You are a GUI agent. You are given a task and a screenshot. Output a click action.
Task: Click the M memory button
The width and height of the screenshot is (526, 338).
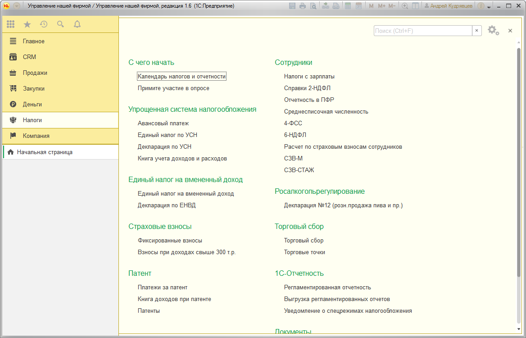pyautogui.click(x=371, y=6)
